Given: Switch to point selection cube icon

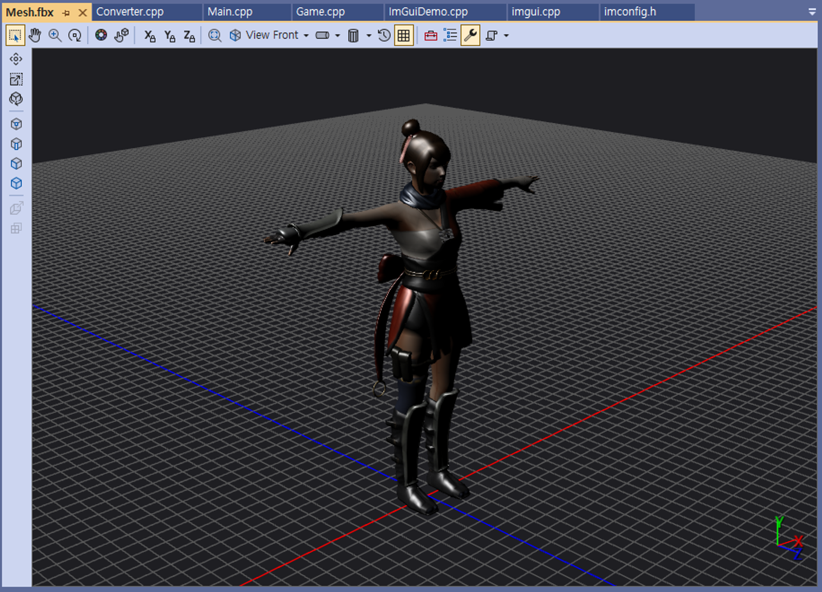Looking at the screenshot, I should [16, 124].
